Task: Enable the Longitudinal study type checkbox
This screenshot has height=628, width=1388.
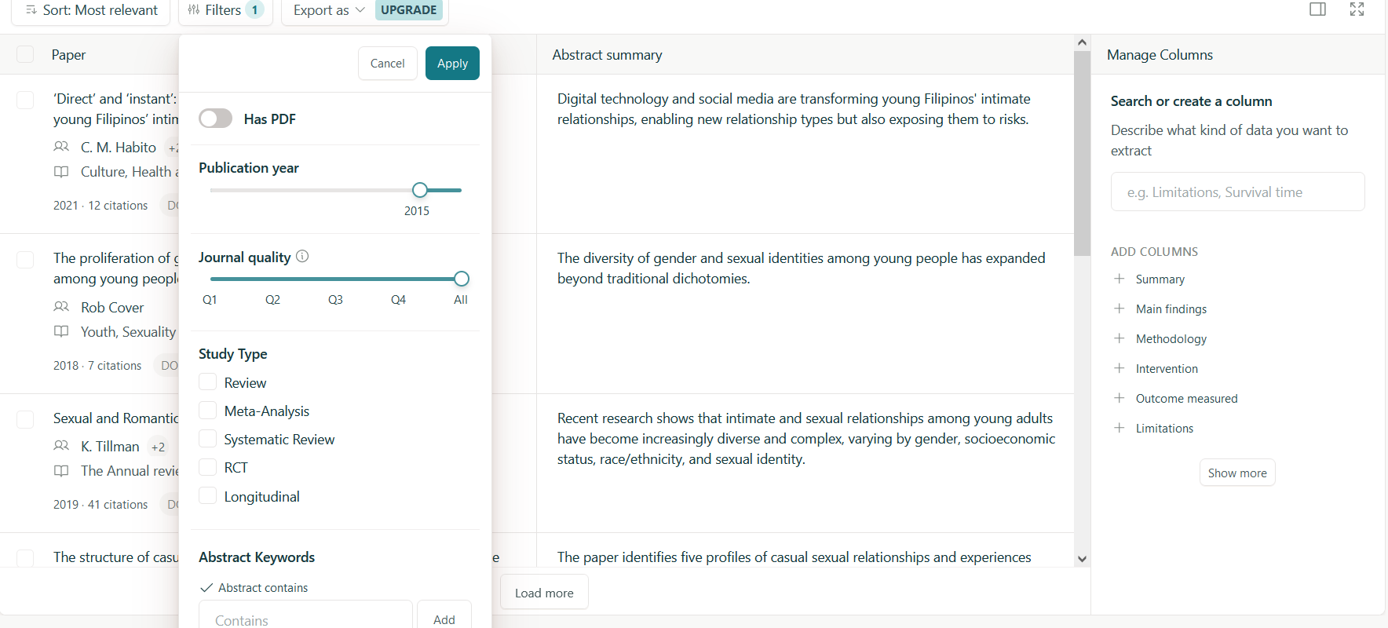Action: coord(208,496)
